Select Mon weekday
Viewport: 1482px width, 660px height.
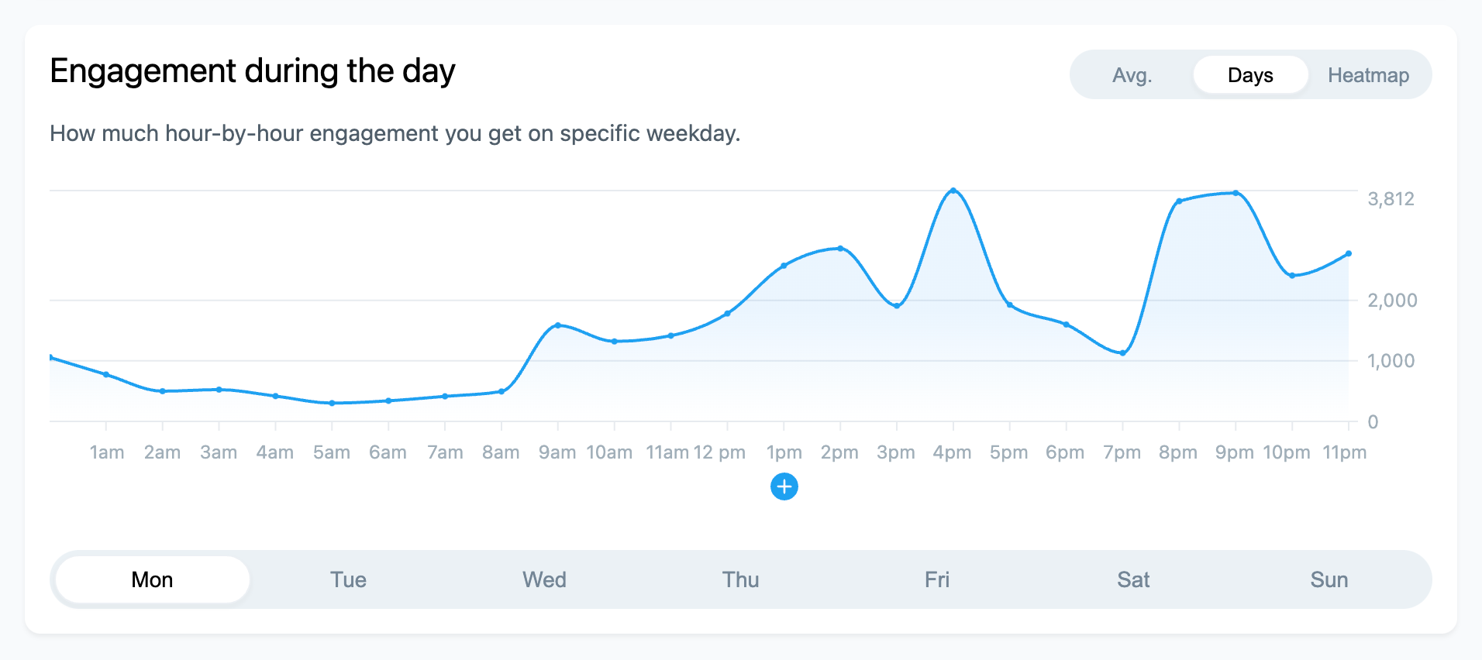coord(152,579)
